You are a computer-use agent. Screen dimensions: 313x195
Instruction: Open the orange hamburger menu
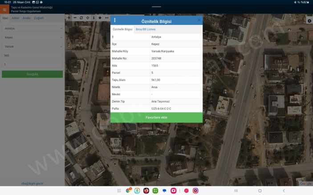tap(5, 9)
